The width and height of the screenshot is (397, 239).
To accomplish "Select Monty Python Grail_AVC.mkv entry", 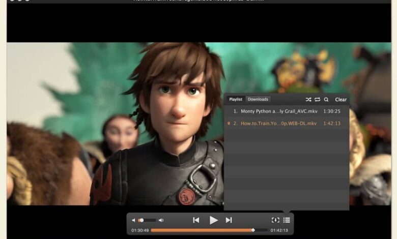I will click(x=287, y=111).
